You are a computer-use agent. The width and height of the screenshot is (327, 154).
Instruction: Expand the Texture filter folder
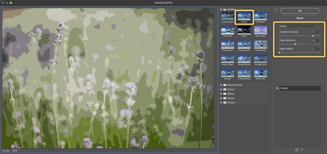click(221, 103)
